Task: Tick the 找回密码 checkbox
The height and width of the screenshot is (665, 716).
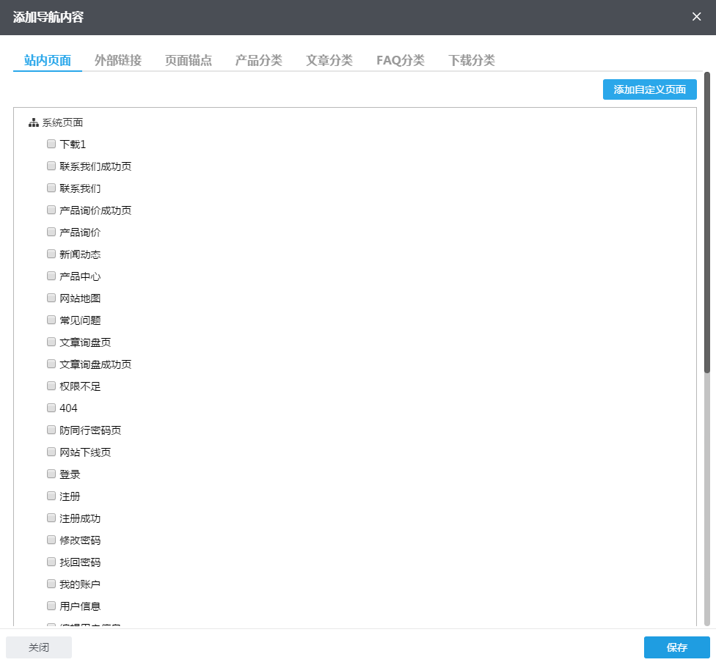Action: pyautogui.click(x=51, y=561)
